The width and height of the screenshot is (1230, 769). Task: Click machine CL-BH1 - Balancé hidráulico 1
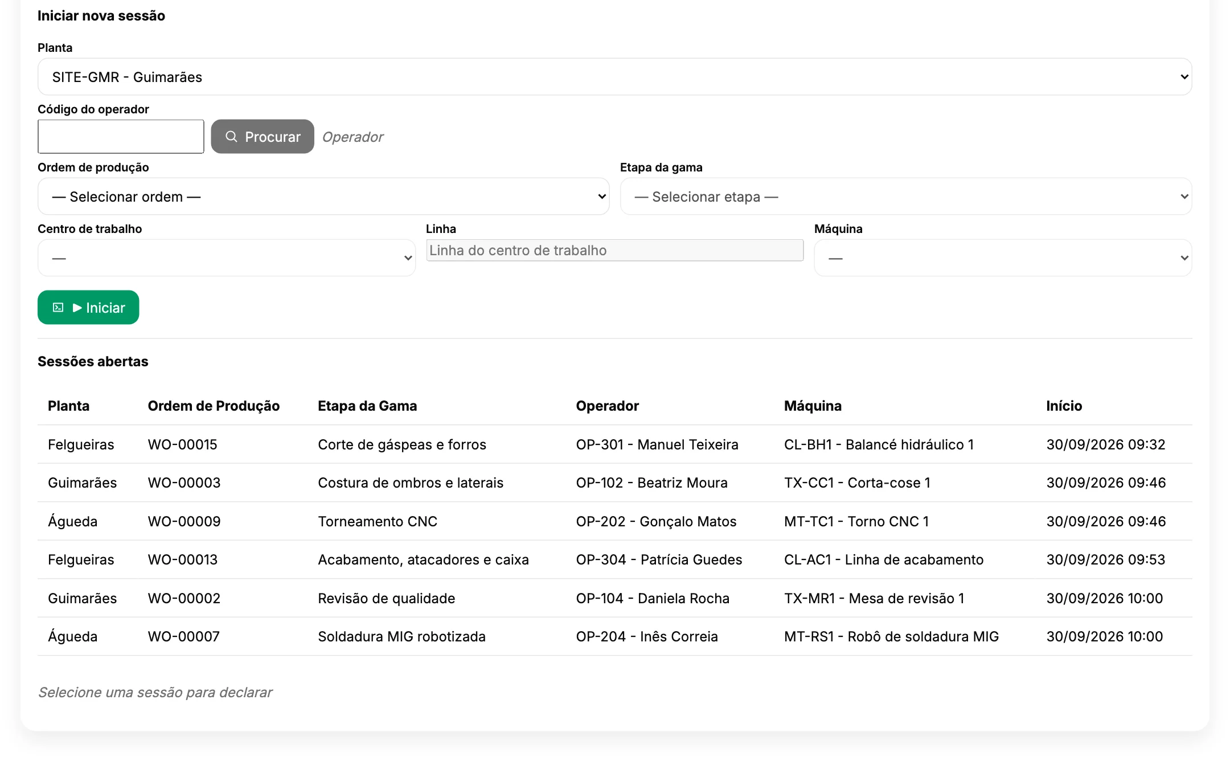(879, 444)
